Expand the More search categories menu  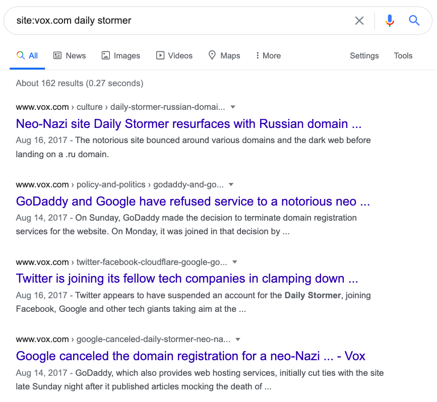coord(268,56)
